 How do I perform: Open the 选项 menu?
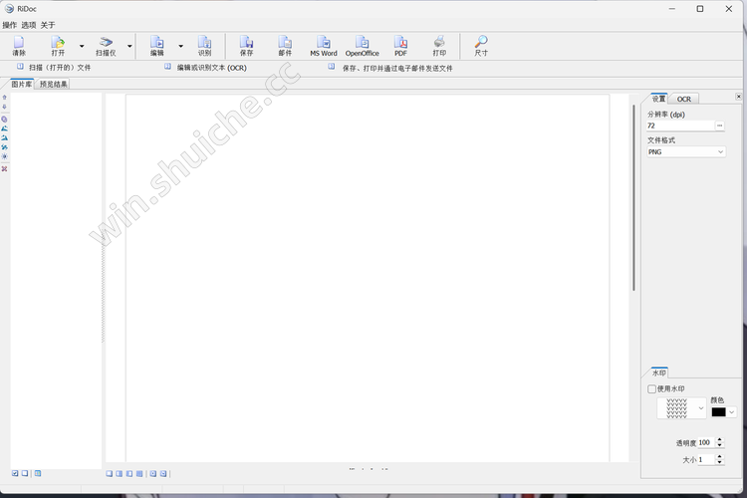pyautogui.click(x=29, y=24)
